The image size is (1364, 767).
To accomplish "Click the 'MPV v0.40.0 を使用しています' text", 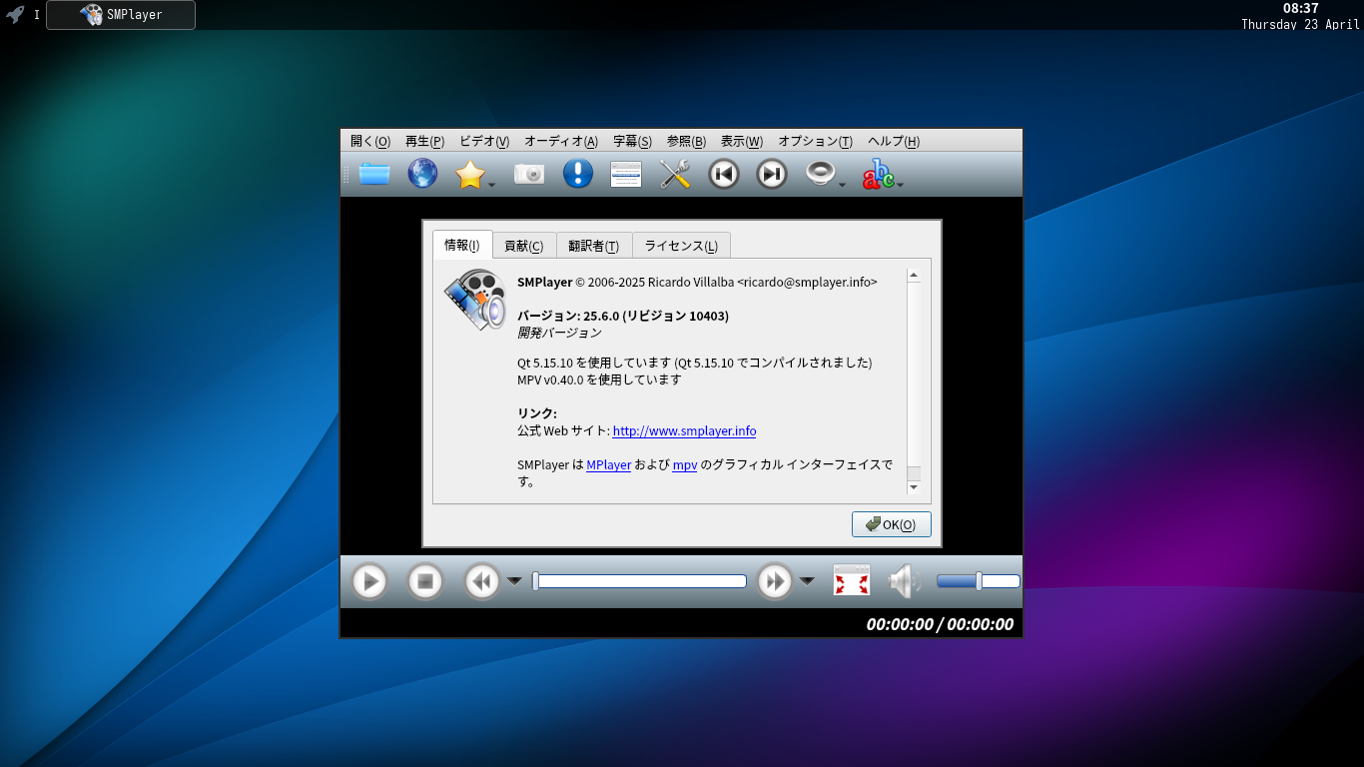I will (x=599, y=380).
